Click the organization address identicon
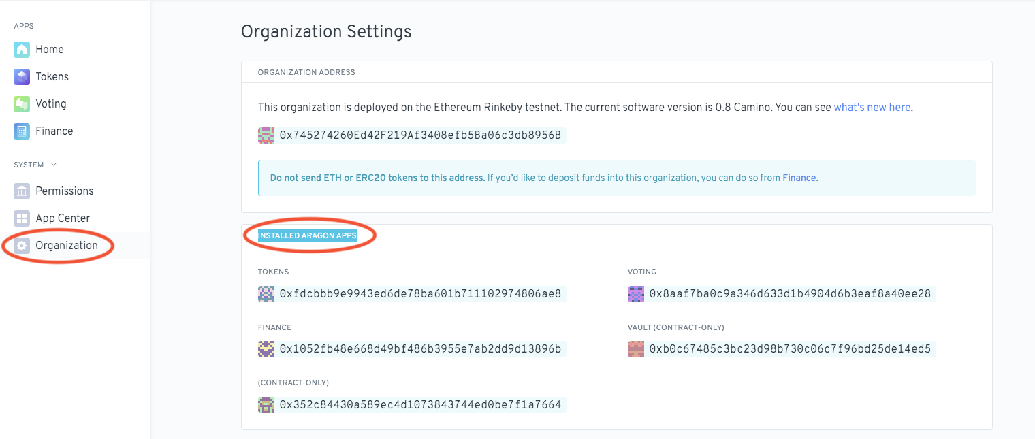Image resolution: width=1035 pixels, height=439 pixels. tap(266, 135)
